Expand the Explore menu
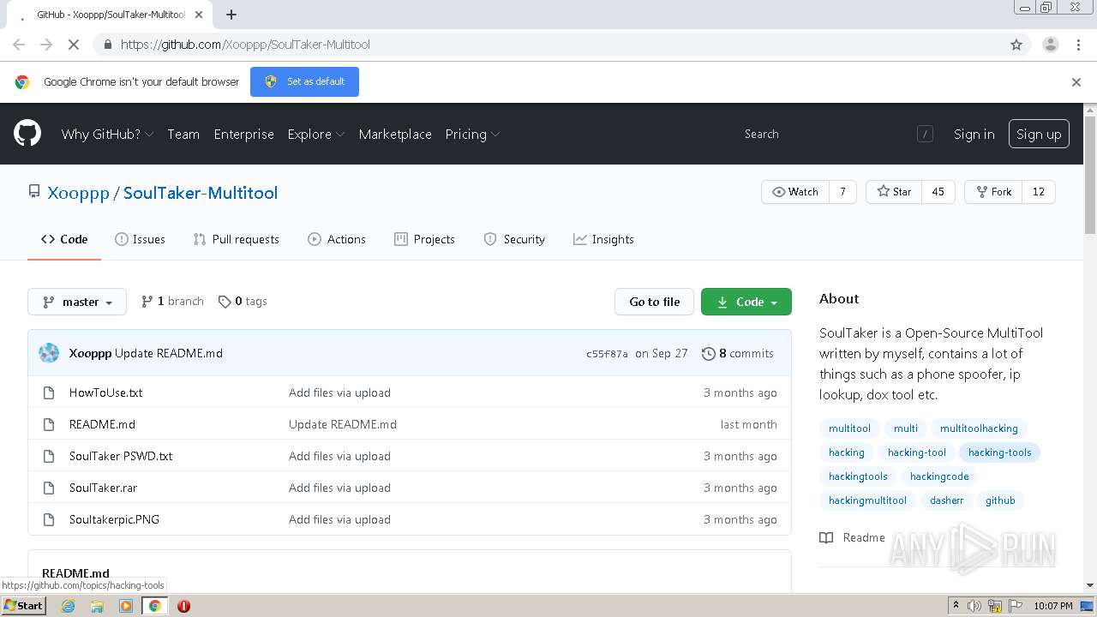This screenshot has width=1097, height=617. 316,135
